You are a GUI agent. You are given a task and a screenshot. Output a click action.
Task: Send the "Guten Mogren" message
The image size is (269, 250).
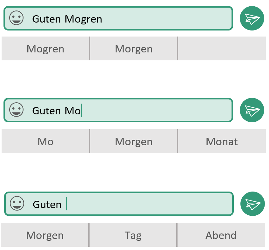(x=252, y=18)
